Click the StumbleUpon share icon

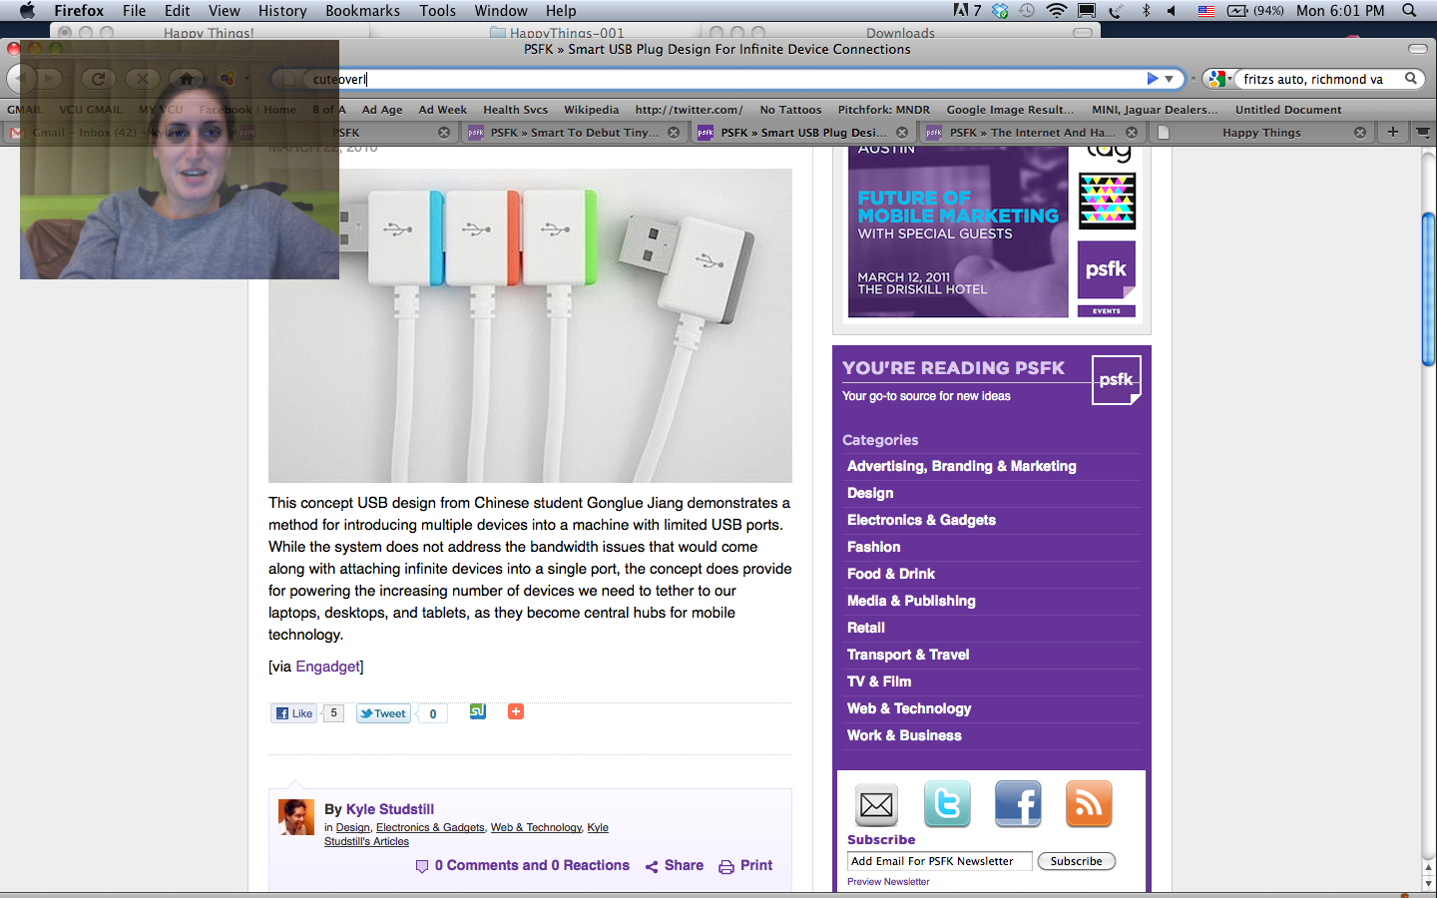point(478,711)
